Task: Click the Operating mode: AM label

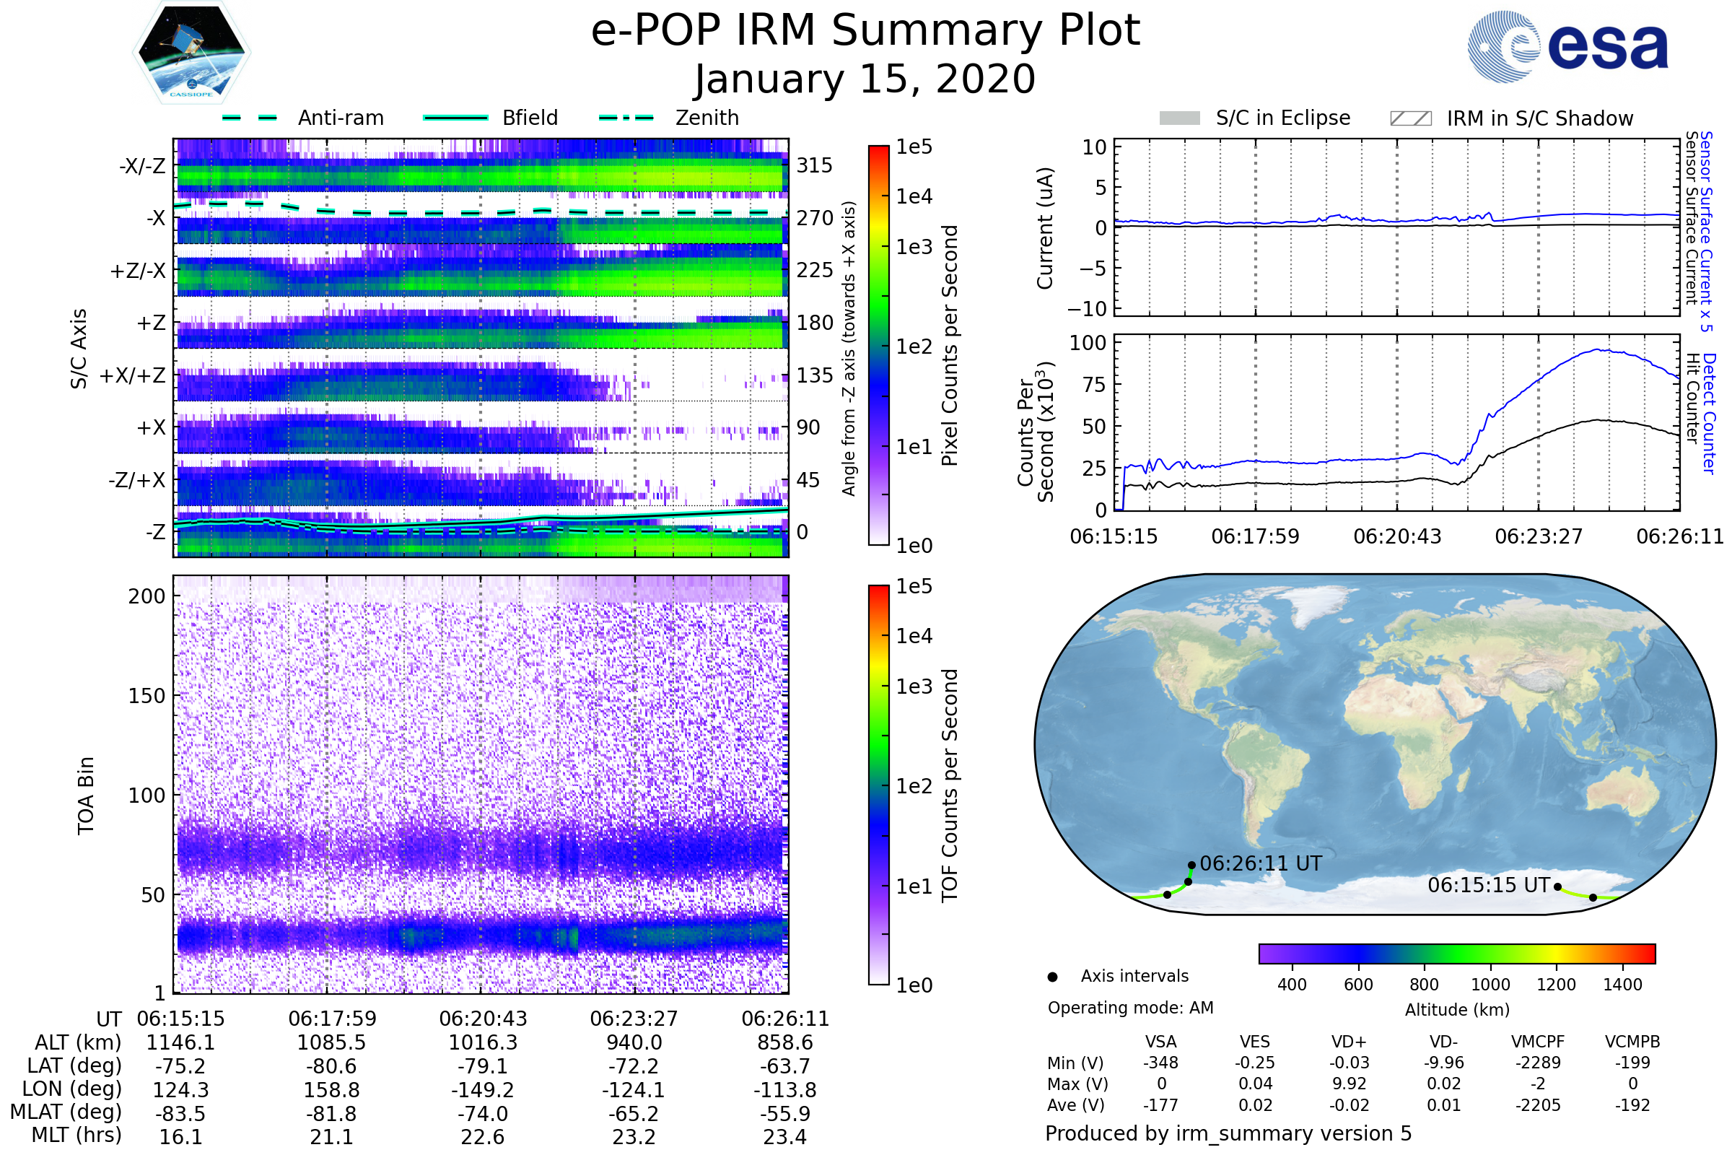Action: pyautogui.click(x=1130, y=1008)
